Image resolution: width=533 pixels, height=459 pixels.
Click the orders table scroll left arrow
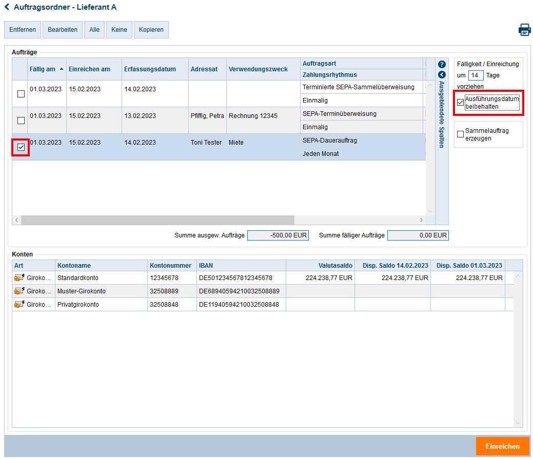[x=16, y=220]
